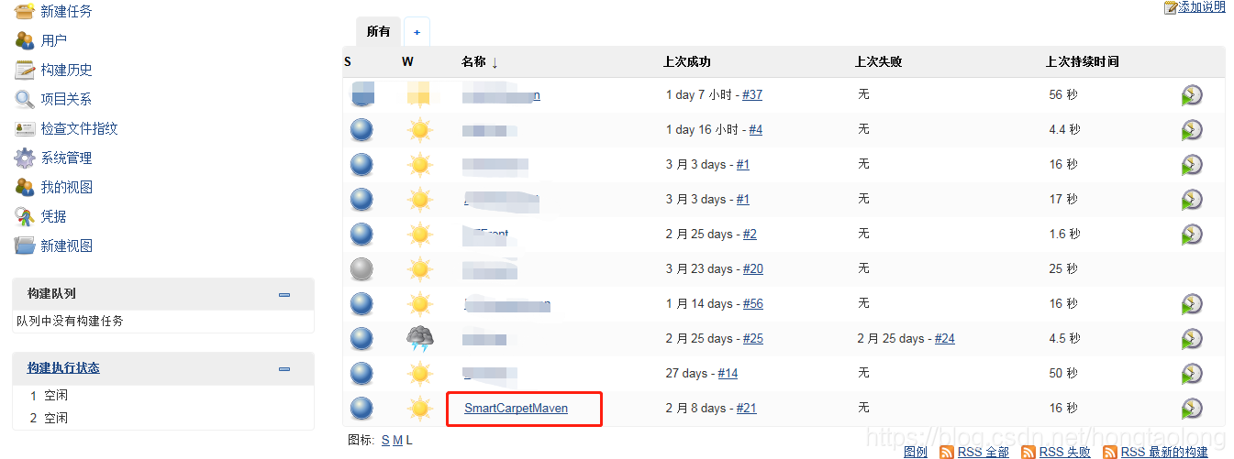The height and width of the screenshot is (459, 1234).
Task: Open the Build History (构建历史) icon
Action: (24, 70)
